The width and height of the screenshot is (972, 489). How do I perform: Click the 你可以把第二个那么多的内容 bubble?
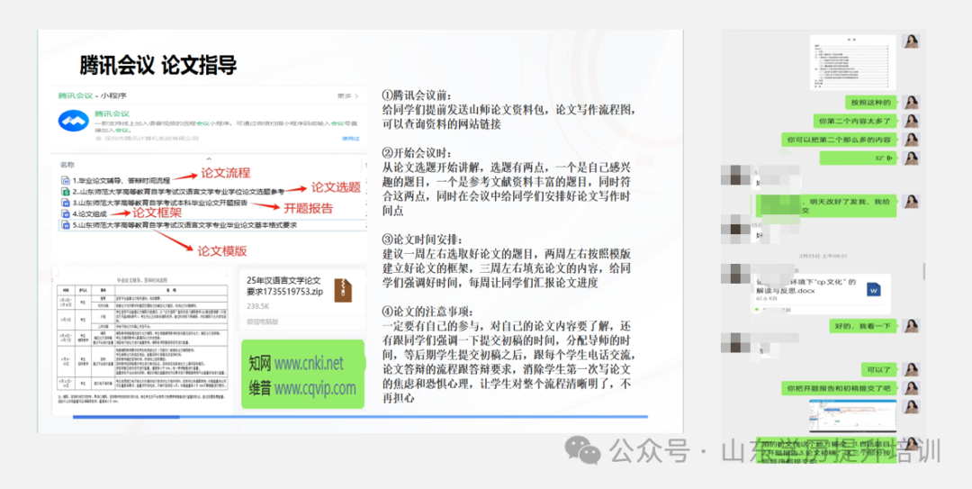click(839, 140)
